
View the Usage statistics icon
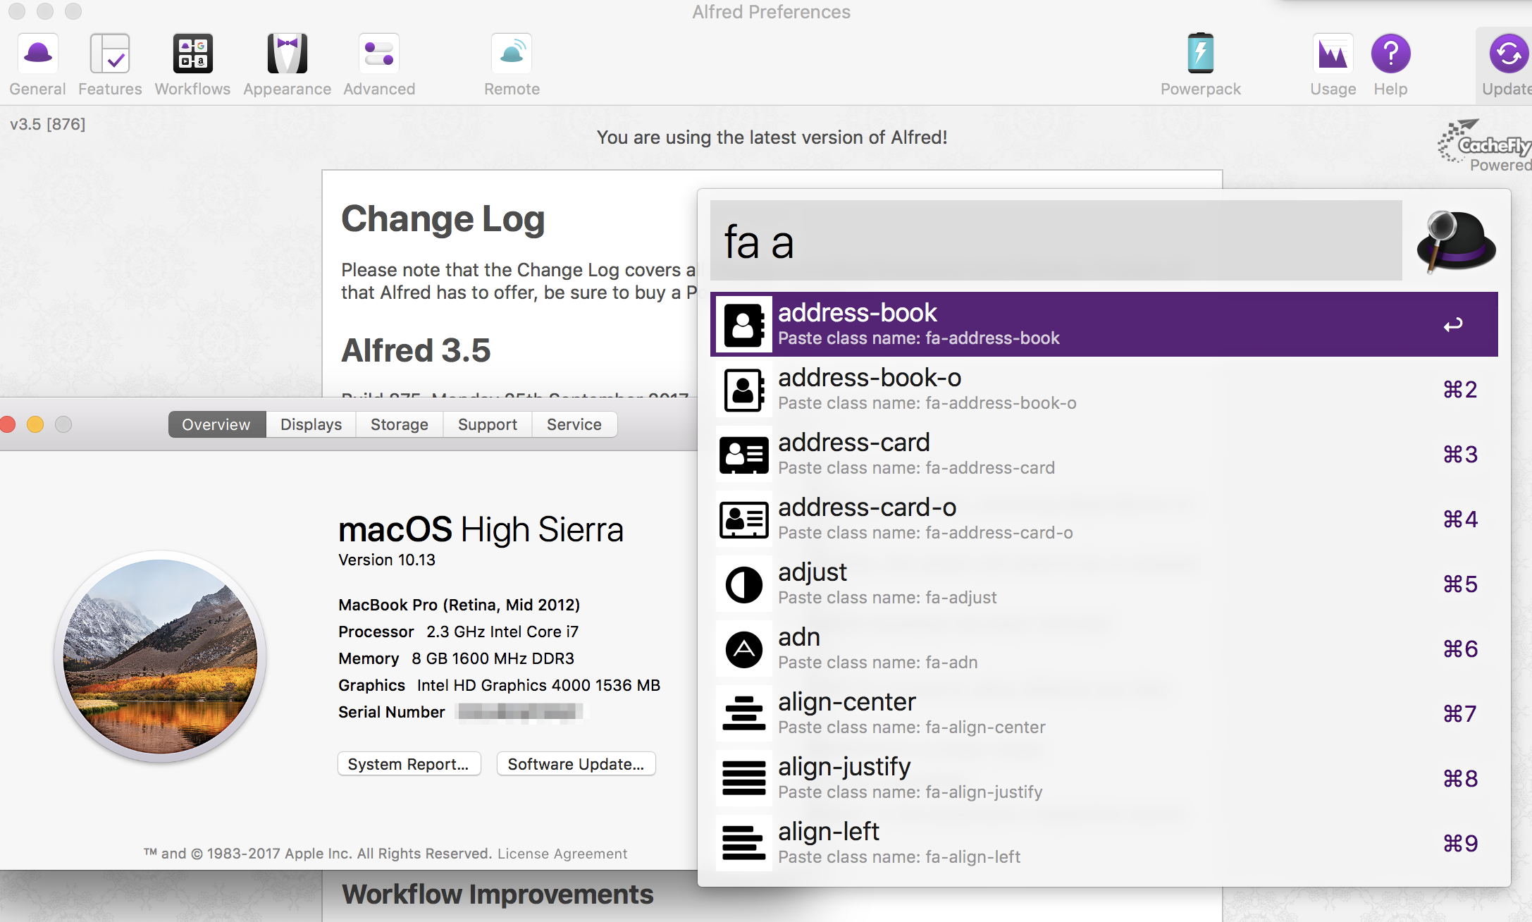pos(1333,54)
